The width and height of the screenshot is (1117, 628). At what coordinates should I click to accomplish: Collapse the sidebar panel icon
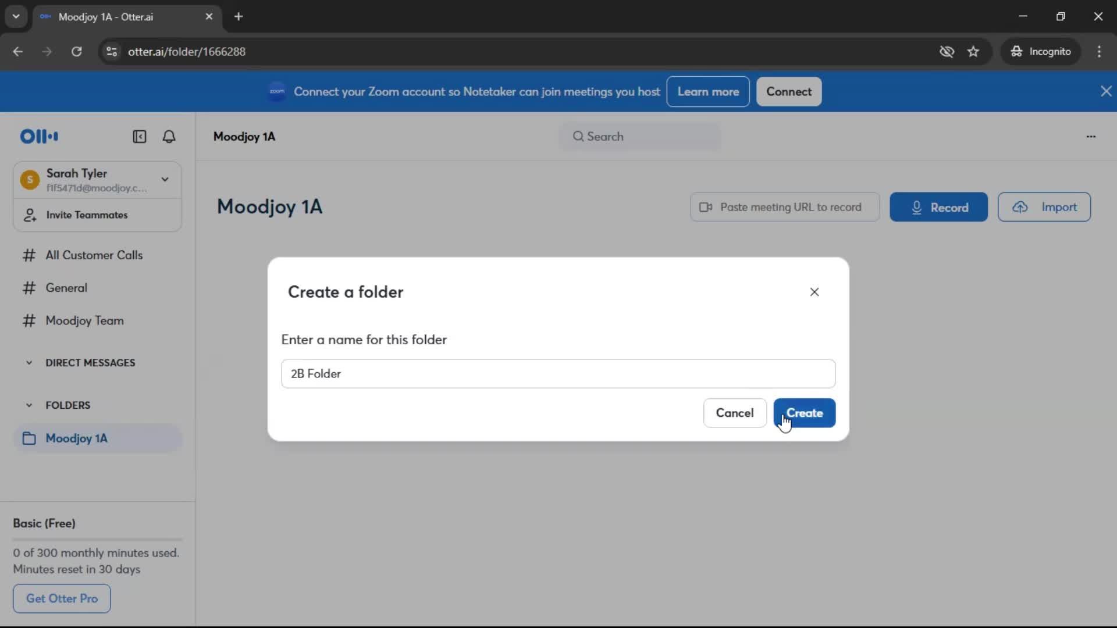click(x=140, y=137)
